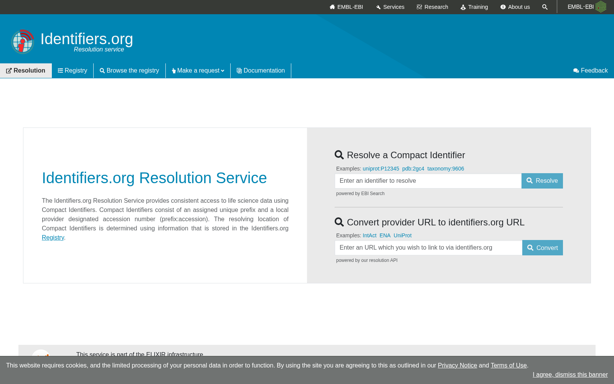This screenshot has height=384, width=614.
Task: Open the Terms of Use link
Action: coord(509,366)
